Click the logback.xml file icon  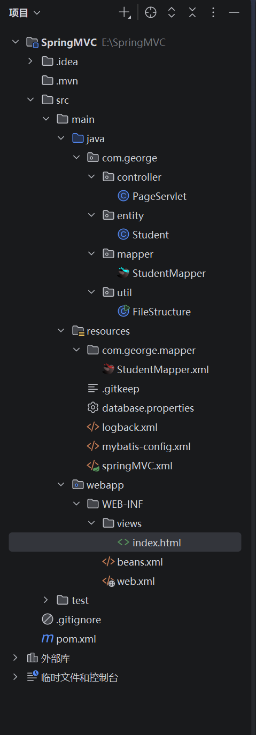tap(93, 427)
